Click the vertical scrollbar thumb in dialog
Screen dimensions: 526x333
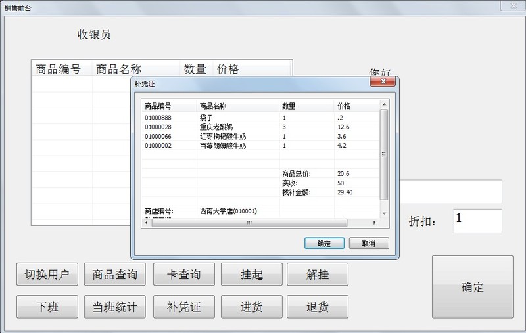(384, 154)
